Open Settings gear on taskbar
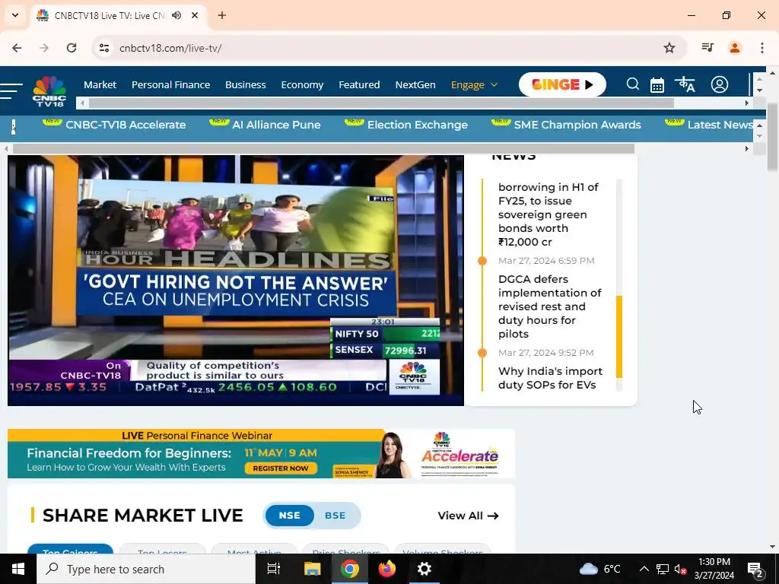 tap(424, 569)
